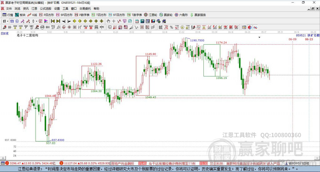Open 赢家服务 service link
This screenshot has height=172, width=320.
pyautogui.click(x=198, y=15)
